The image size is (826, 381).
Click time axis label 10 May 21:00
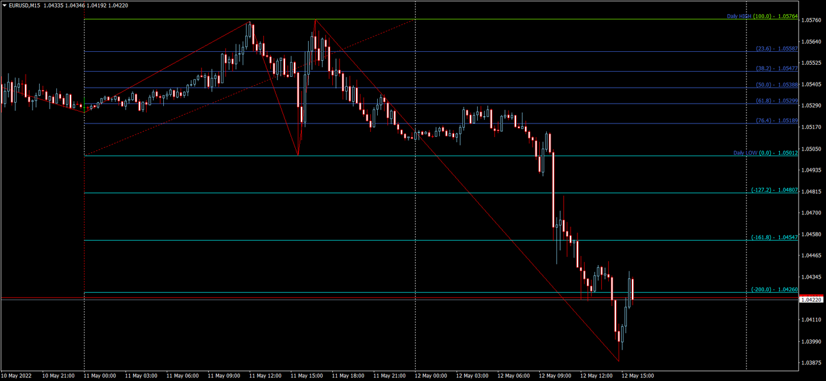click(58, 376)
